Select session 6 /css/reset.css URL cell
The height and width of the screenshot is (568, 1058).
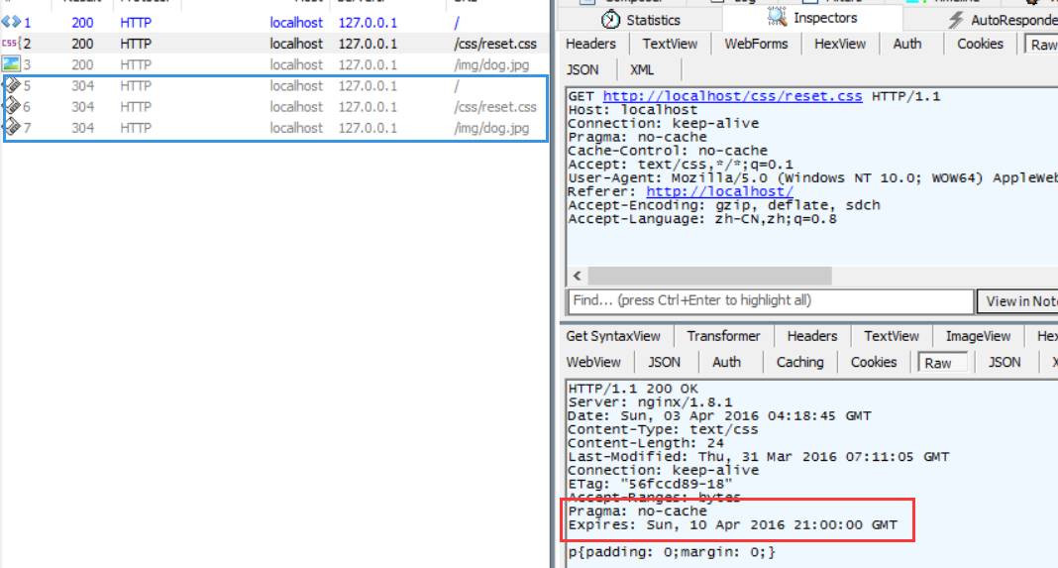point(495,107)
